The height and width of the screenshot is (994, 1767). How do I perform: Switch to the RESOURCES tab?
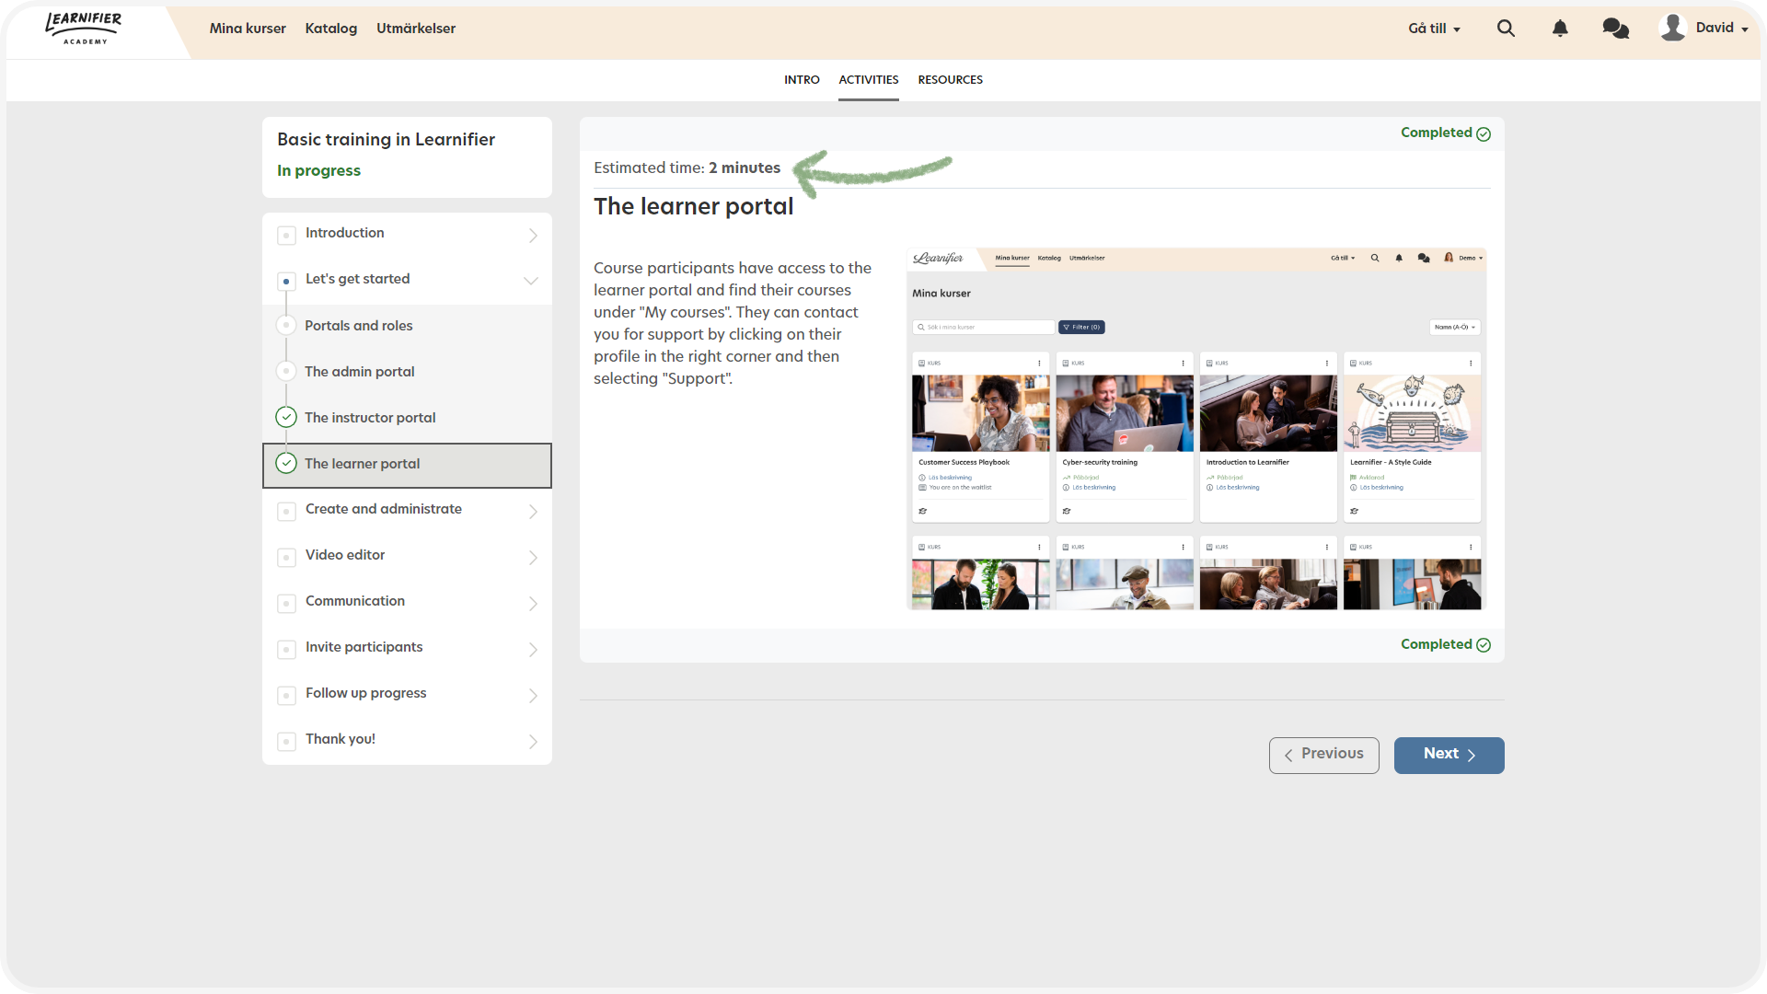(x=950, y=80)
